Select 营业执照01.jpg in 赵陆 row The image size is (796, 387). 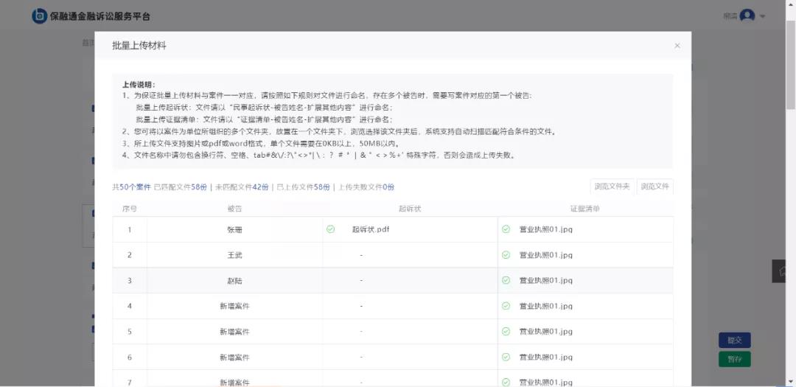[x=545, y=280]
